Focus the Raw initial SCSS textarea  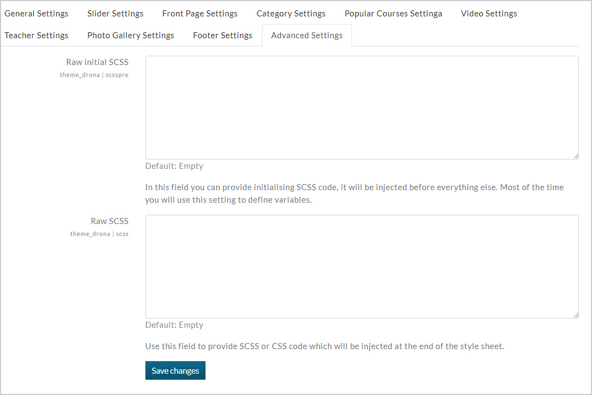[x=362, y=108]
